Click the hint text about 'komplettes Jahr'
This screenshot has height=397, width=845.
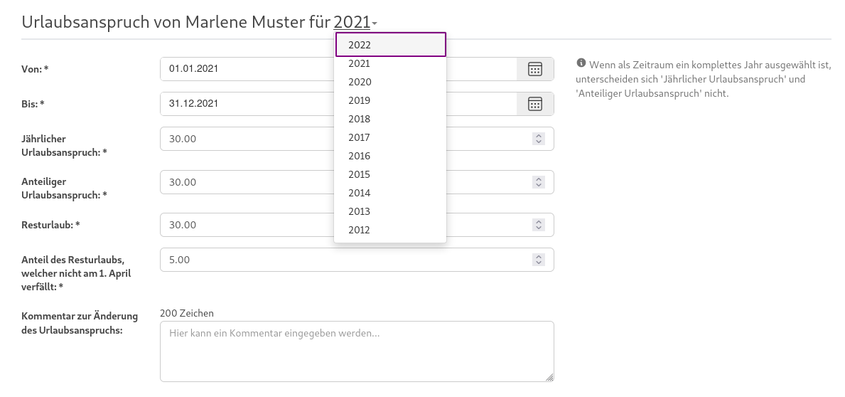coord(704,79)
